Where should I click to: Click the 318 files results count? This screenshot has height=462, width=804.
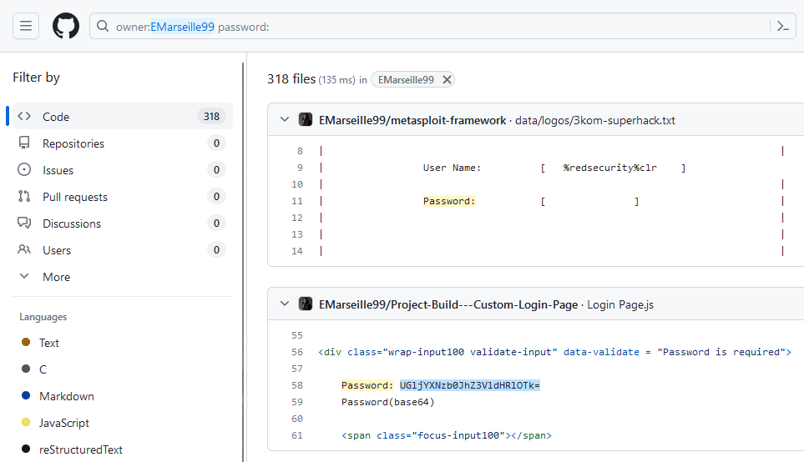click(x=291, y=79)
